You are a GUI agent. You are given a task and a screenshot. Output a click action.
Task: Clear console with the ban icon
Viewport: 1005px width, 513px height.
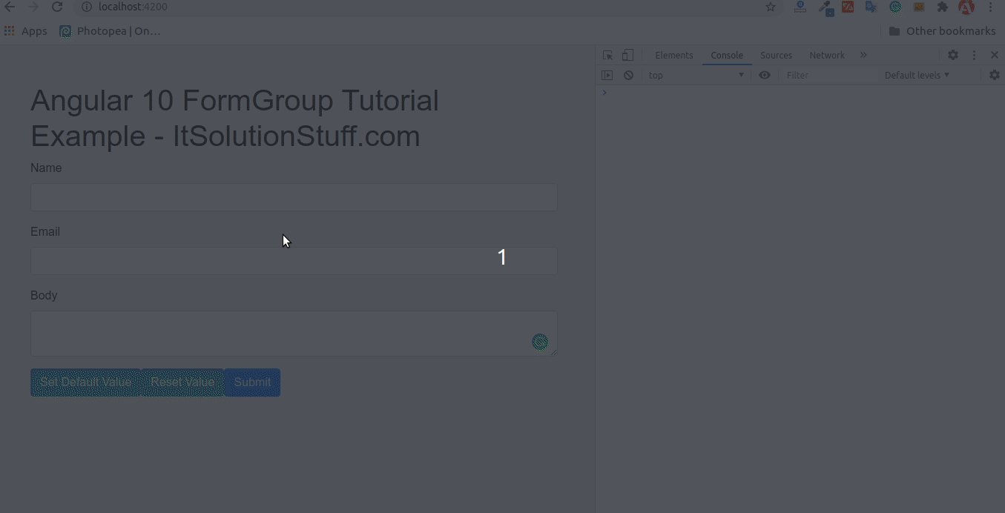[x=628, y=76]
